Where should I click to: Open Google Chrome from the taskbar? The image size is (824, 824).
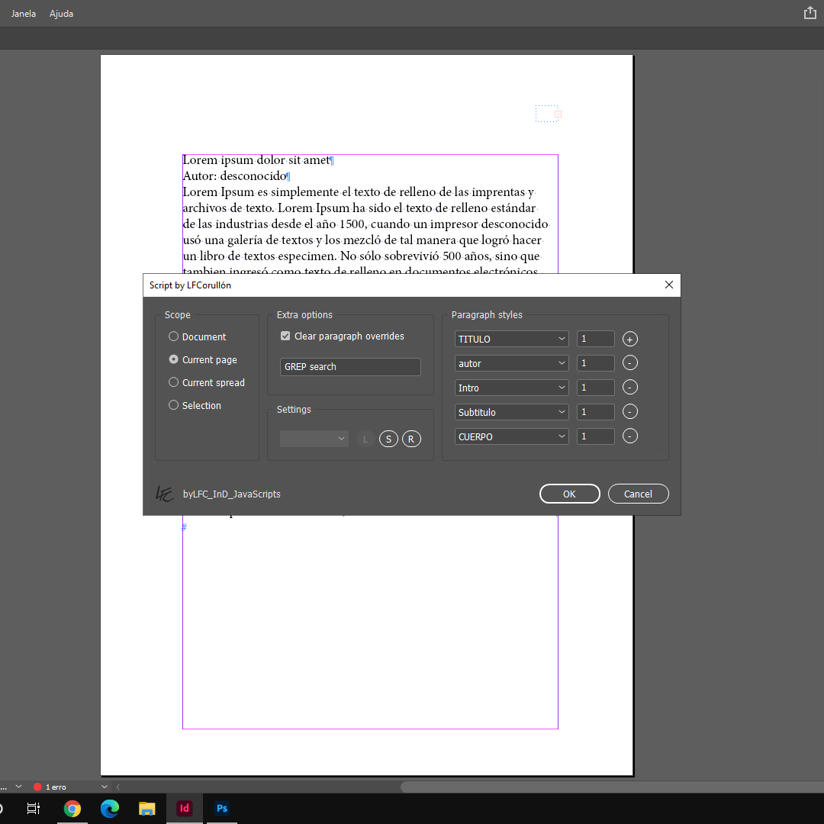pyautogui.click(x=72, y=808)
